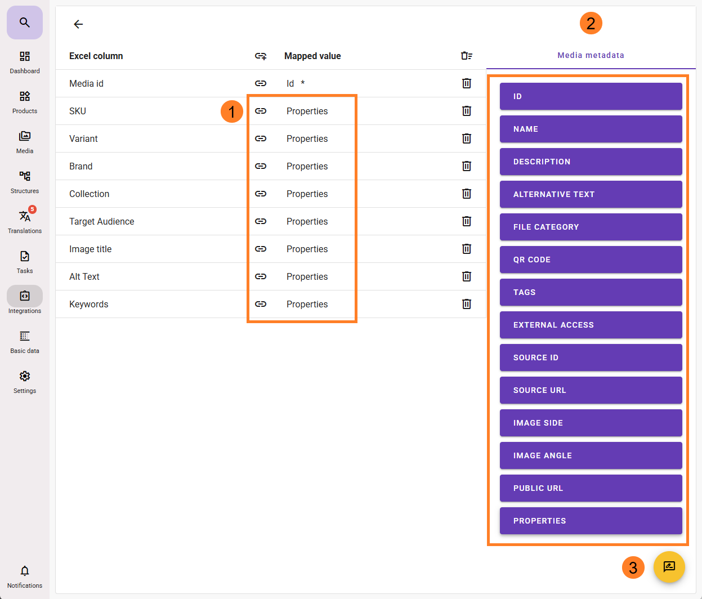Open Settings in the sidebar
Image resolution: width=702 pixels, height=599 pixels.
coord(25,381)
